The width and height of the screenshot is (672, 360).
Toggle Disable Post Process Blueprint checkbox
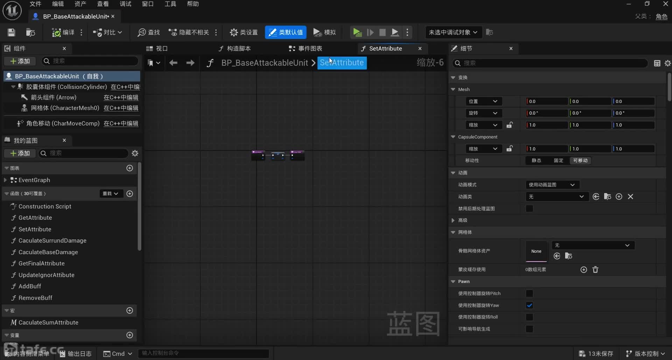tap(529, 209)
